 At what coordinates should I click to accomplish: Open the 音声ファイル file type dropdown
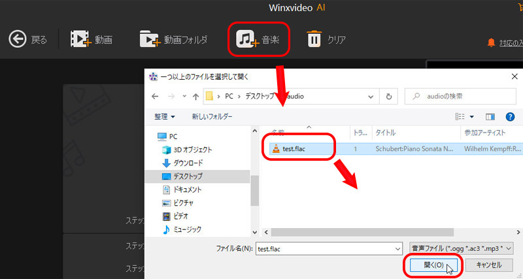pos(462,249)
